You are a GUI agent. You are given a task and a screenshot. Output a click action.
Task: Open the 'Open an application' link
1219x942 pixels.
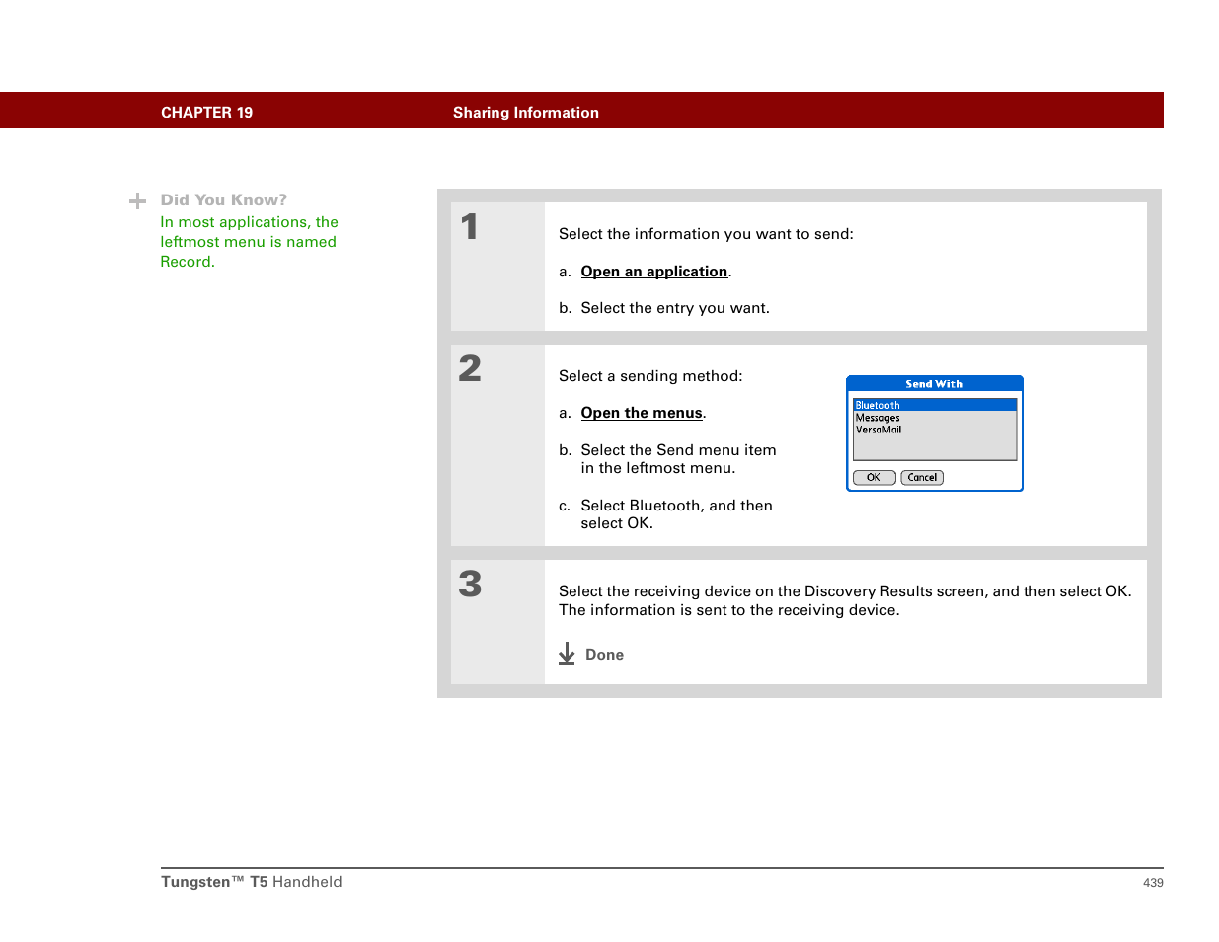(653, 272)
